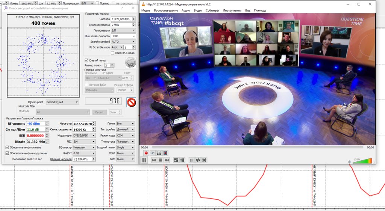
Task: Toggle loop mode in VLC
Action: coord(198,160)
